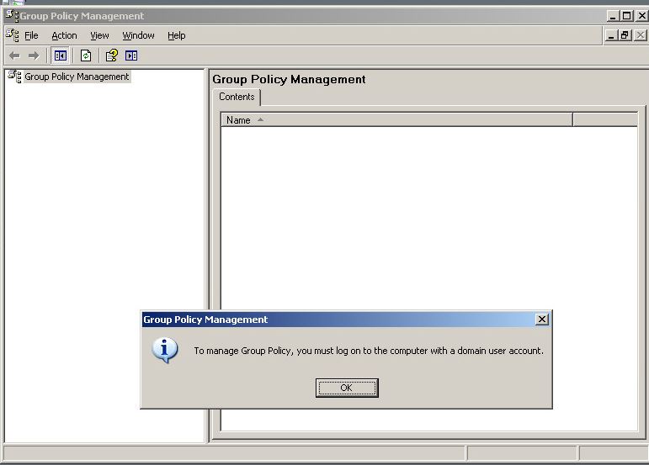Open the Action menu
649x465 pixels.
(x=64, y=35)
